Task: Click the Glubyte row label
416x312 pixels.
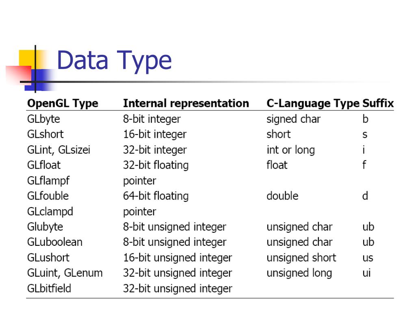Action: [x=45, y=227]
